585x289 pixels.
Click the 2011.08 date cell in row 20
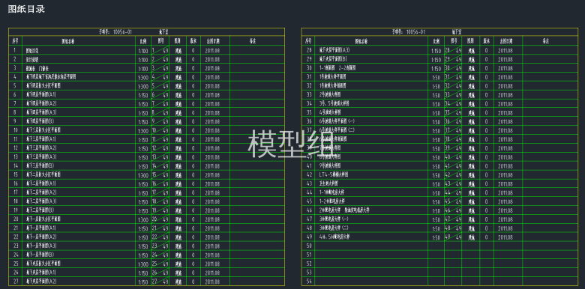(x=213, y=219)
